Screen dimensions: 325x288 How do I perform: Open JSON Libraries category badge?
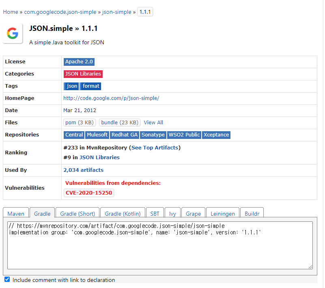click(x=83, y=74)
